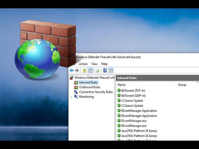
Task: Toggle Show/Hide Action Pane toolbar icon
Action: pyautogui.click(x=111, y=70)
